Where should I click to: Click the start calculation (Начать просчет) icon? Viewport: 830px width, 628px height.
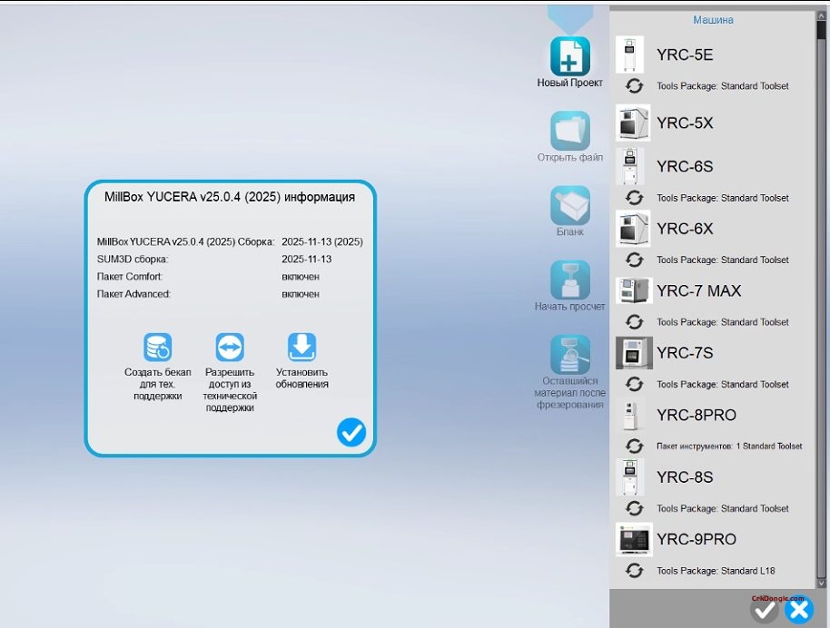tap(570, 280)
